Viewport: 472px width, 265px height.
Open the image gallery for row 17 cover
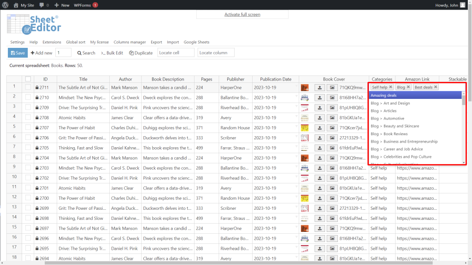[x=332, y=248]
